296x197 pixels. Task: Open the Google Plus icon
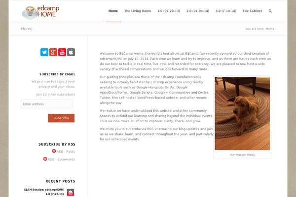(53, 52)
